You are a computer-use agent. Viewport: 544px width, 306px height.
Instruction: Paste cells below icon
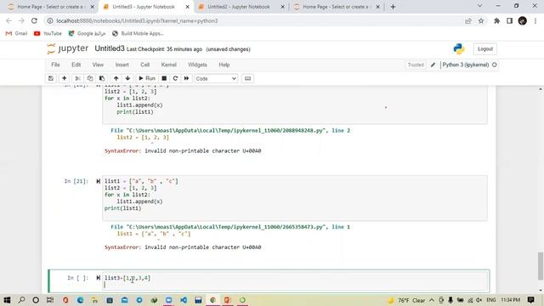click(x=102, y=78)
